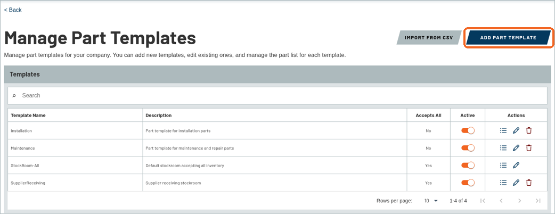Go back using the Back link

pos(13,10)
